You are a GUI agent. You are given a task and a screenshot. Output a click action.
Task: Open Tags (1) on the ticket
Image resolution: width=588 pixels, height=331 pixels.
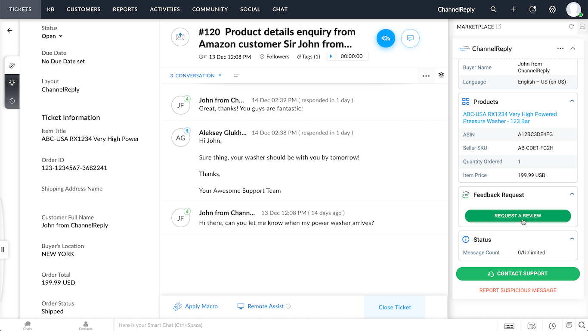[x=308, y=56]
